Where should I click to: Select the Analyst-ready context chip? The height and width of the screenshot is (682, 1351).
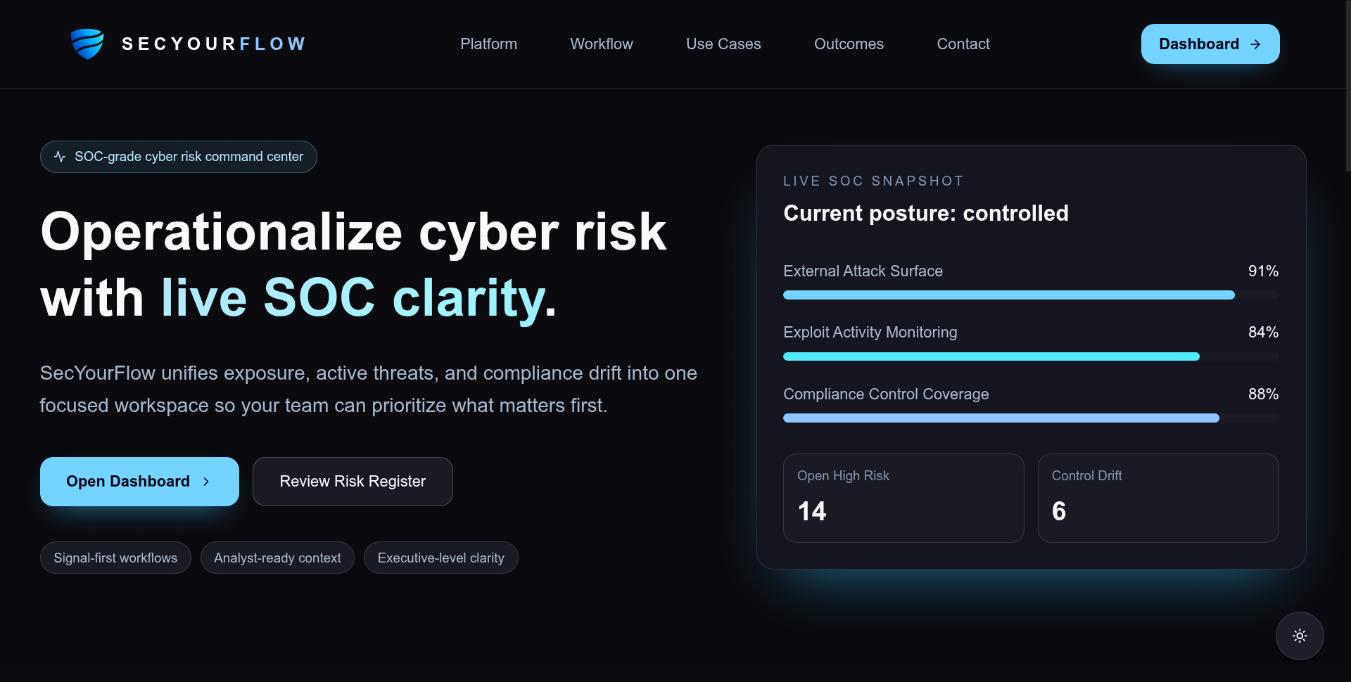pyautogui.click(x=277, y=558)
